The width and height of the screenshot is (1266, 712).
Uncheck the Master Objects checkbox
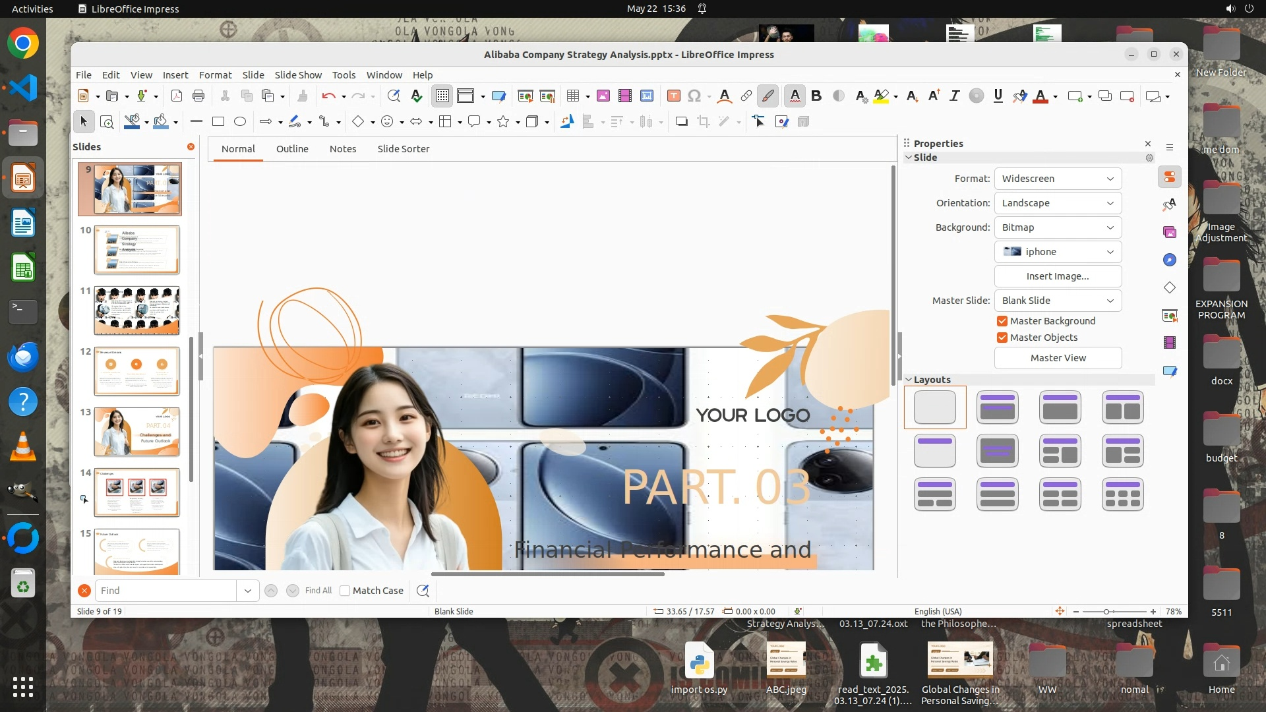click(x=1002, y=338)
